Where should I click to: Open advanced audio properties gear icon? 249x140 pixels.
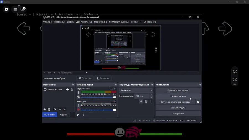pos(78,115)
